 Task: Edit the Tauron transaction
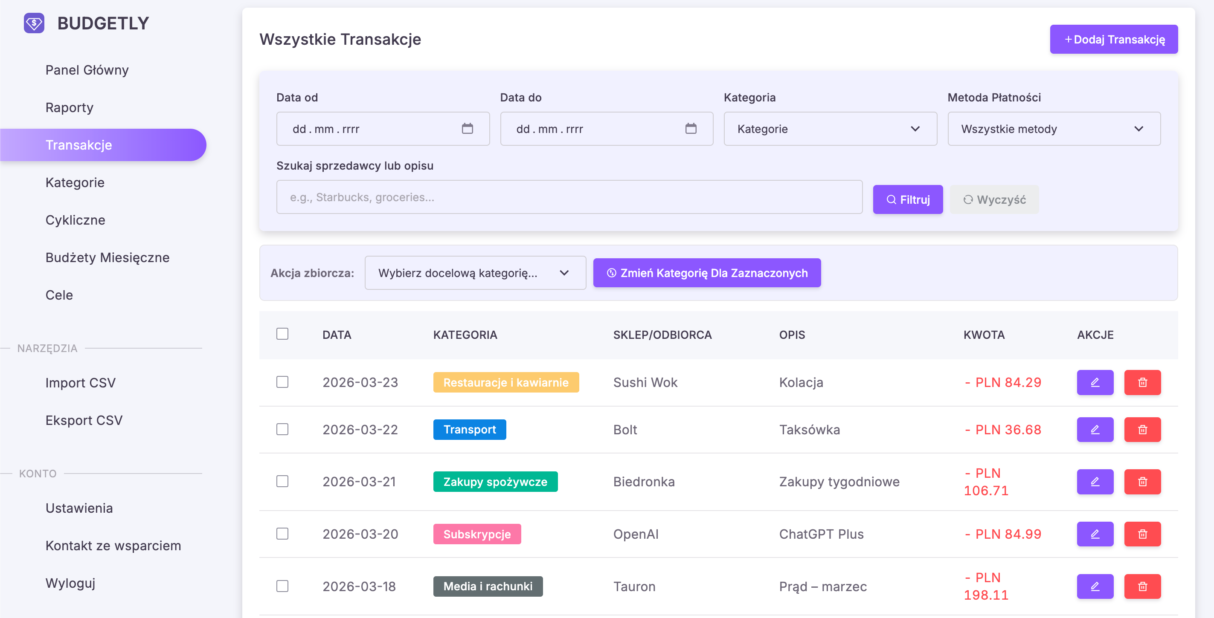point(1095,586)
